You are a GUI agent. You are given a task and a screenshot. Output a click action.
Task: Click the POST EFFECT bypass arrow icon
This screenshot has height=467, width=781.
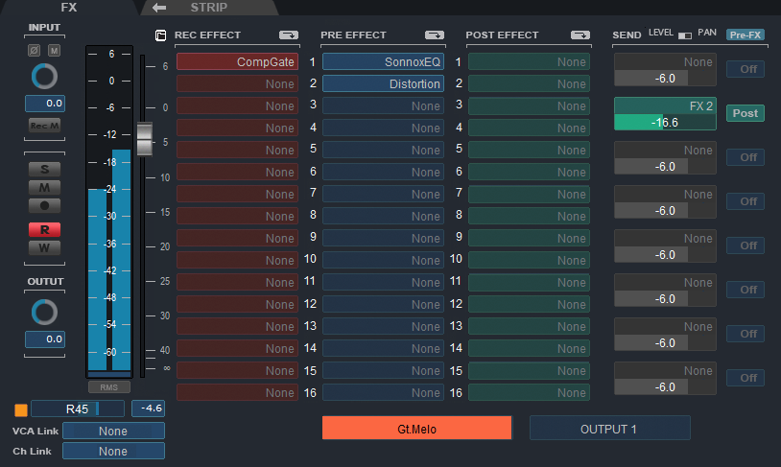coord(580,35)
